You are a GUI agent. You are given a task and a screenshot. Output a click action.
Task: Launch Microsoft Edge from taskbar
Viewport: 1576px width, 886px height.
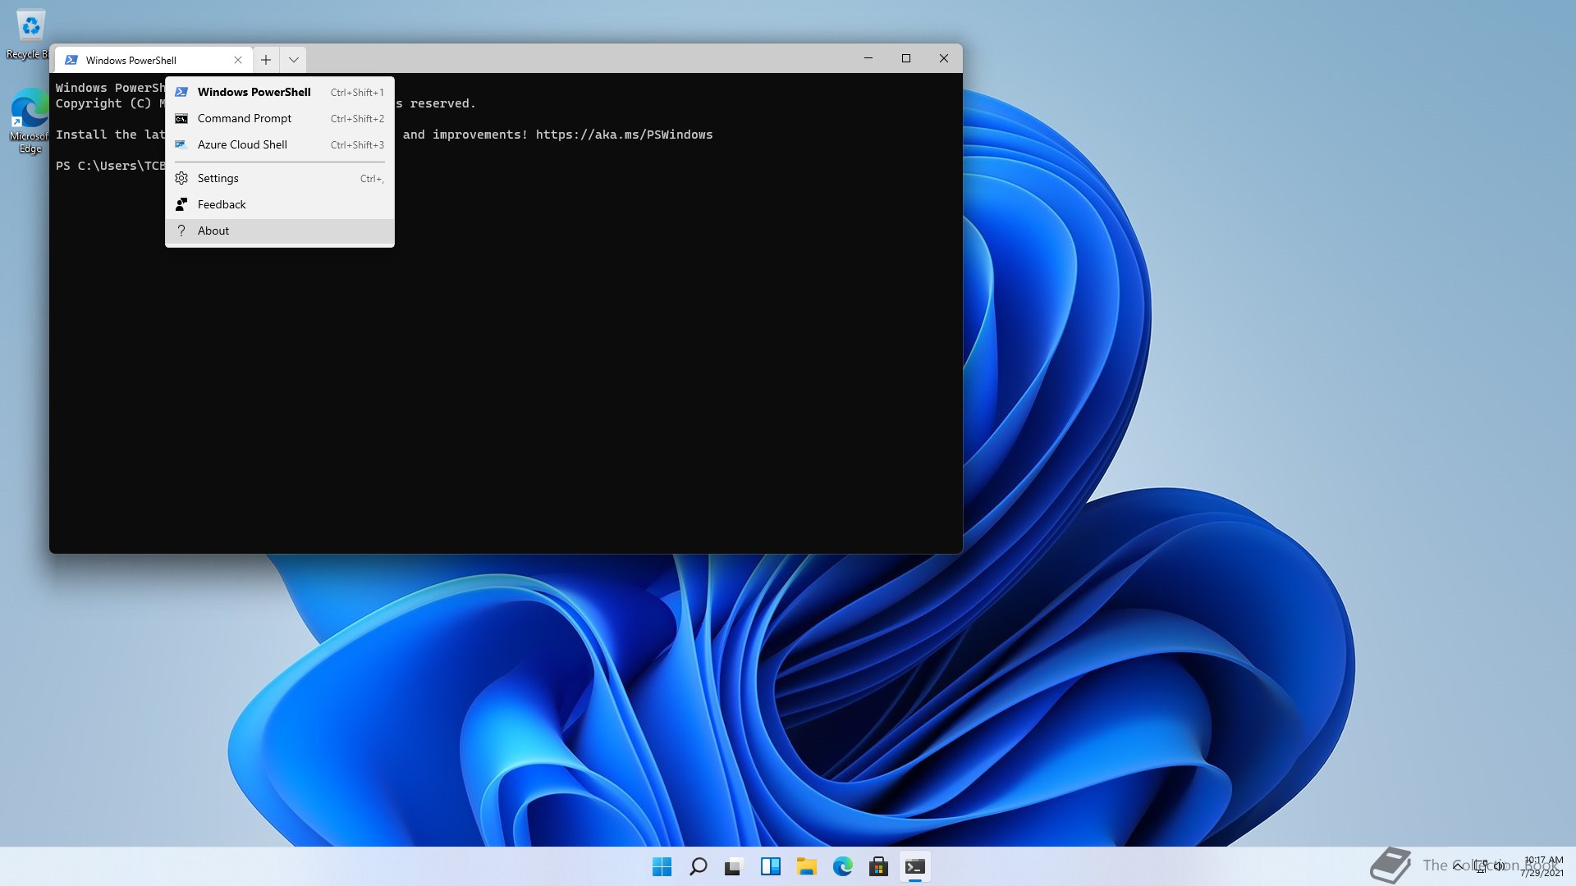point(842,866)
